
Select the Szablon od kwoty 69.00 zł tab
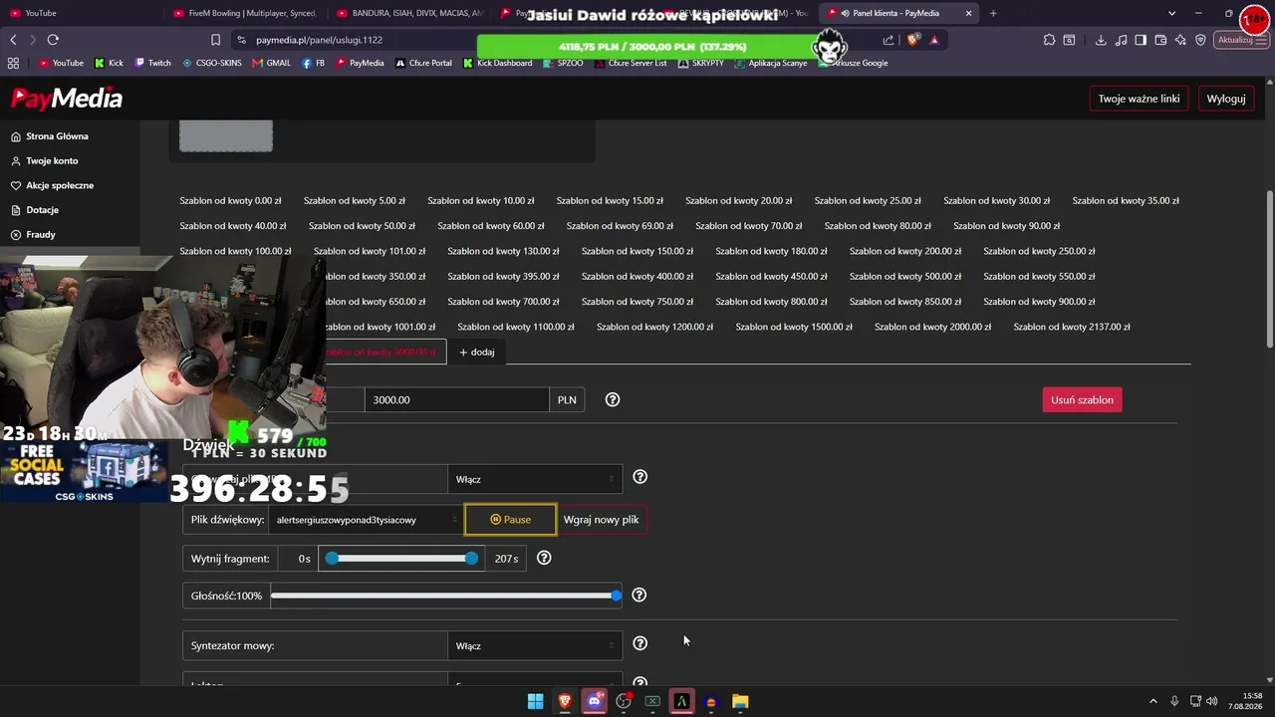[620, 226]
